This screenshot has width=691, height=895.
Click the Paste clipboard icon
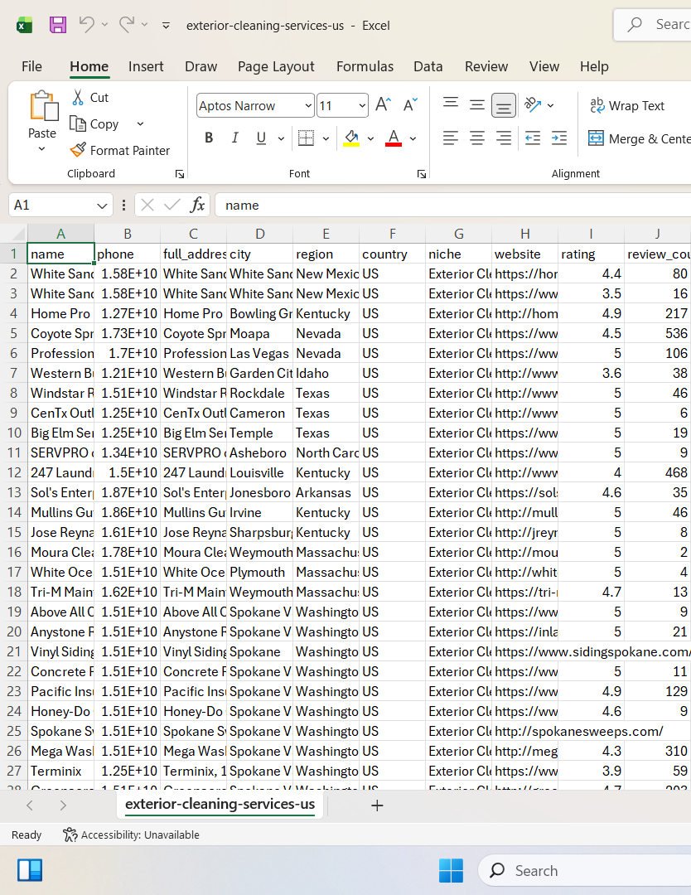click(43, 106)
